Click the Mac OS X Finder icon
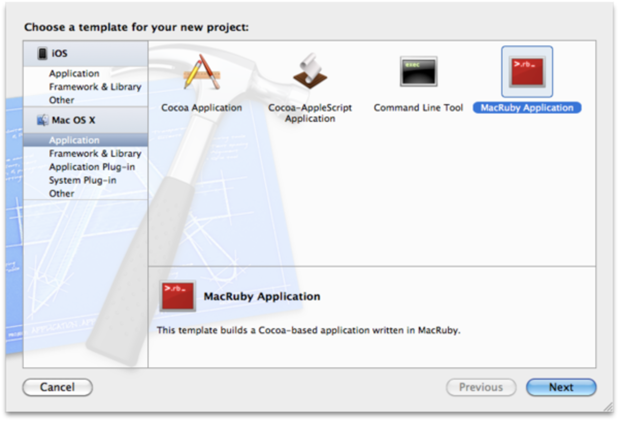The image size is (619, 421). 43,120
